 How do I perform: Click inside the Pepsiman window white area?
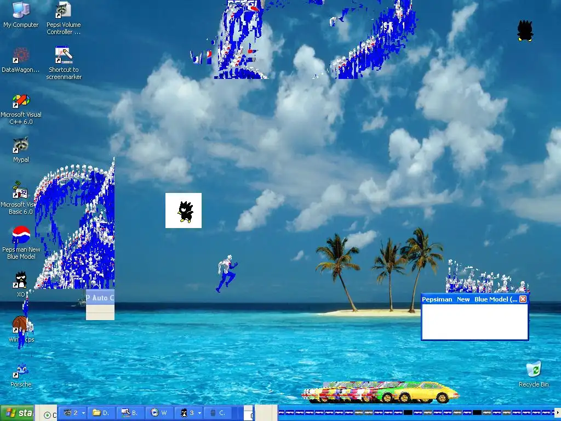point(475,321)
